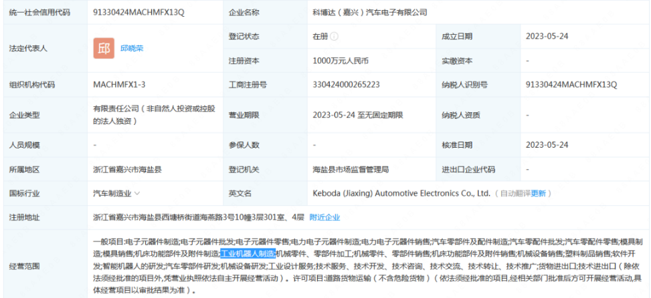
Task: Open the 附近企业 nearby companies link
Action: click(324, 217)
